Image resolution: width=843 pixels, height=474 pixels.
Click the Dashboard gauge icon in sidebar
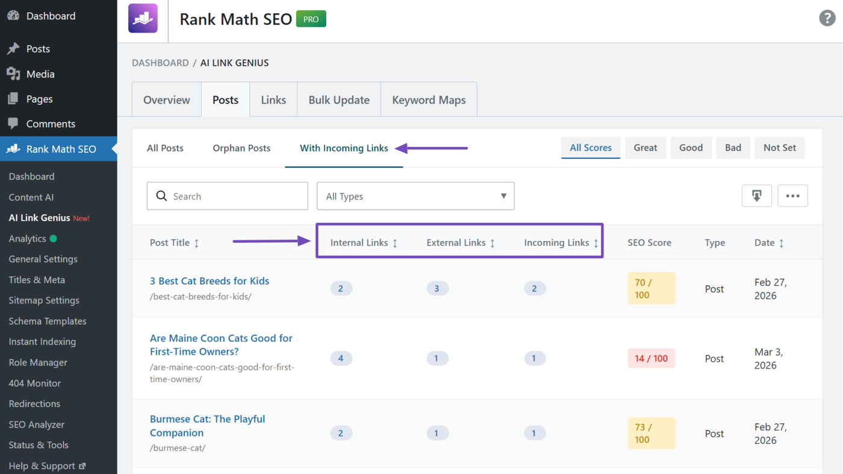13,16
